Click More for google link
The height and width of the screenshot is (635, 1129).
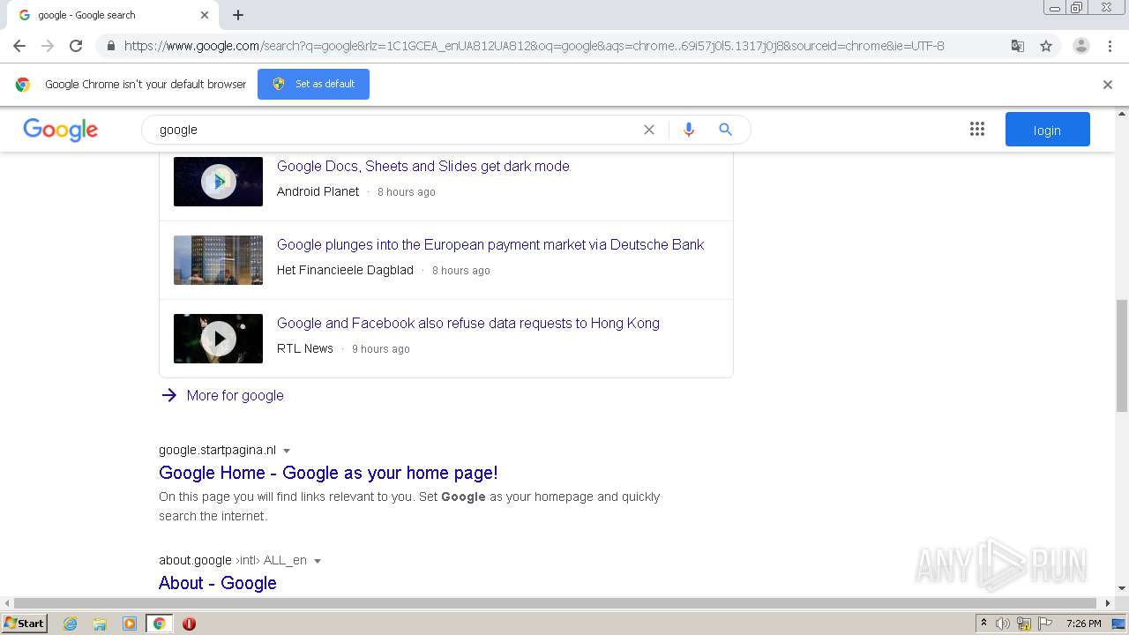[x=236, y=395]
